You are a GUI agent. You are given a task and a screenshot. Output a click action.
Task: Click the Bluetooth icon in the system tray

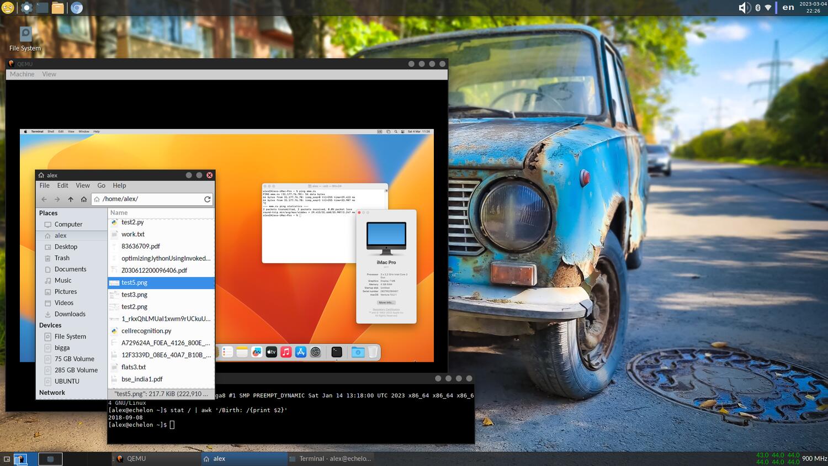(758, 8)
